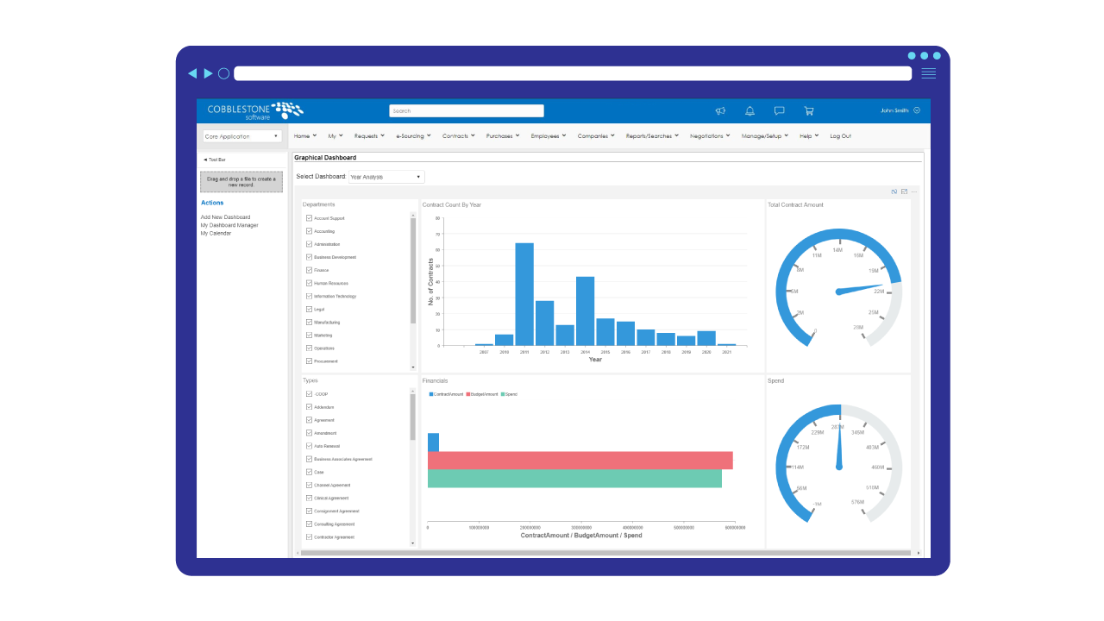Viewport: 1104px width, 621px height.
Task: Click the dashboard horizontal scrollbar
Action: click(x=605, y=552)
